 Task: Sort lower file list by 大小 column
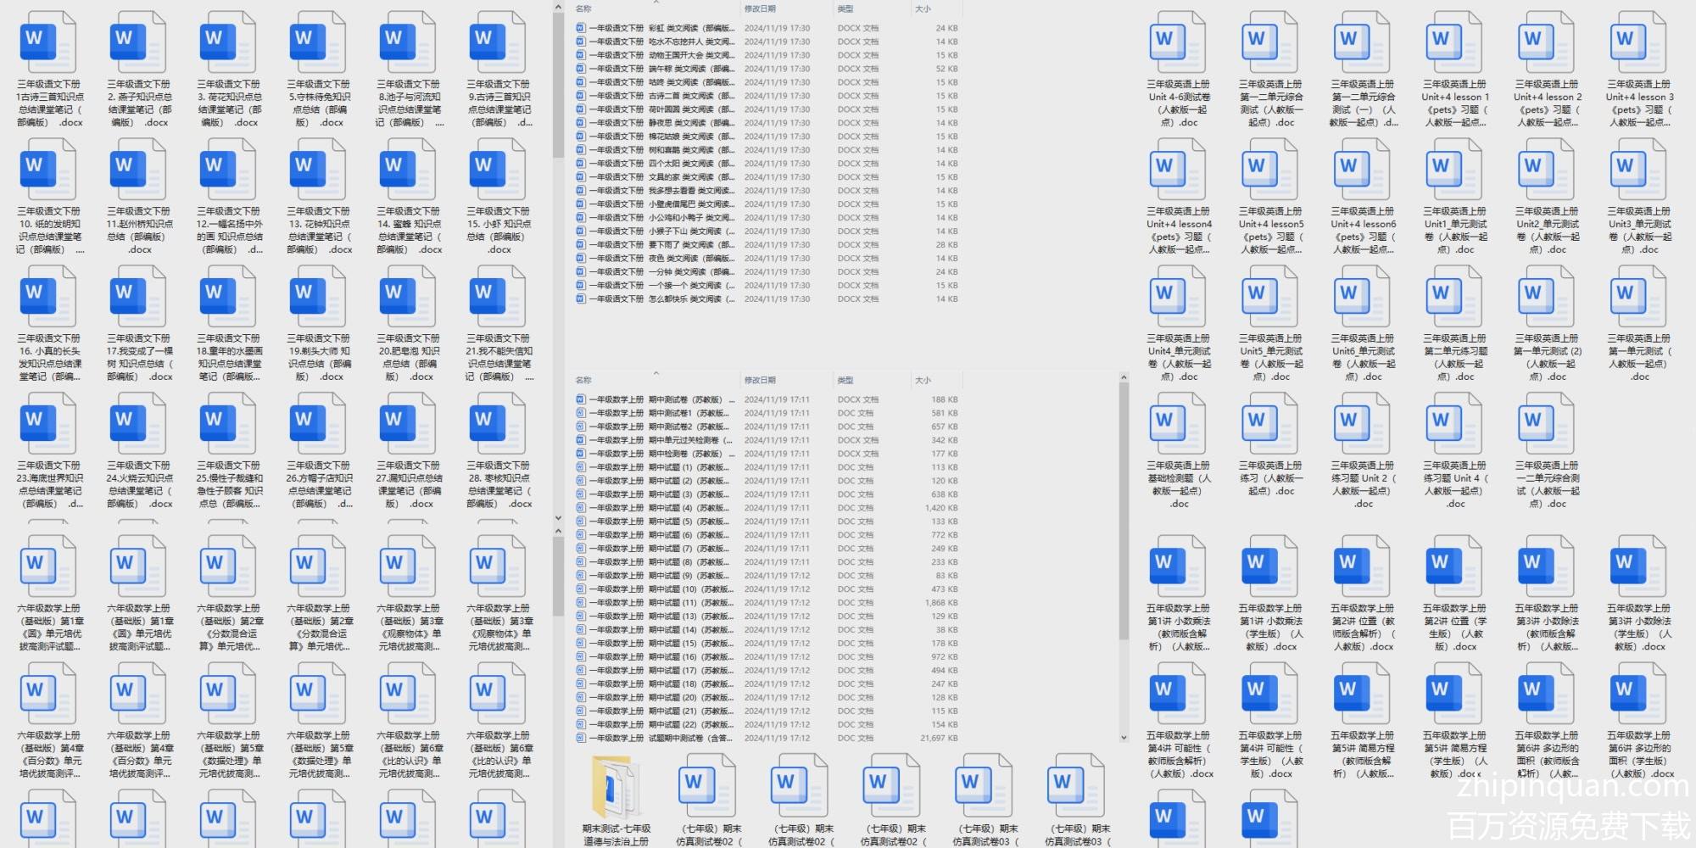[923, 381]
